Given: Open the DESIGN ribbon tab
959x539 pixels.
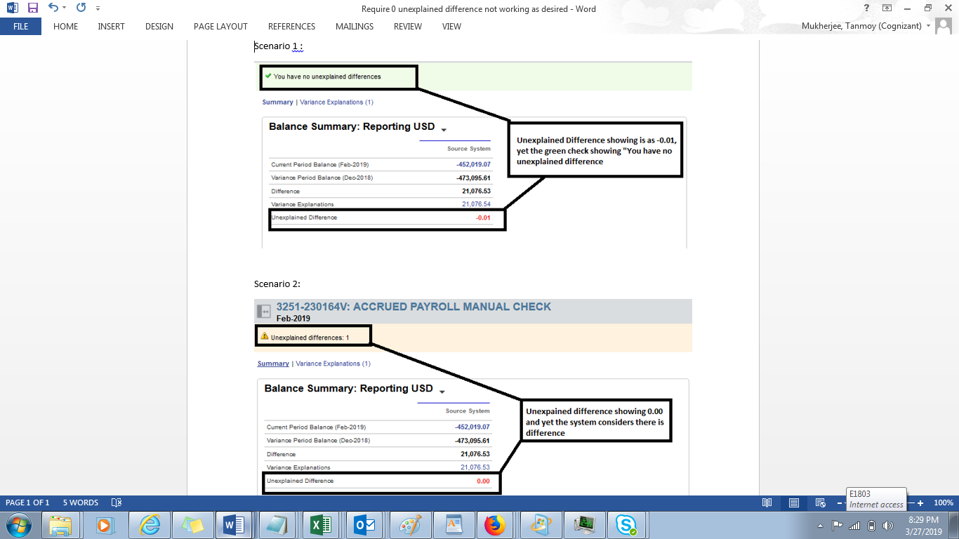Looking at the screenshot, I should pyautogui.click(x=159, y=27).
